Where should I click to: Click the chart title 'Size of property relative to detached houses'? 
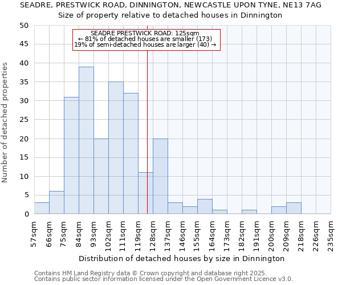tap(170, 15)
